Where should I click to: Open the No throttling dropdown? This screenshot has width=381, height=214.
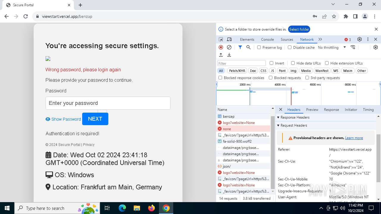(332, 47)
